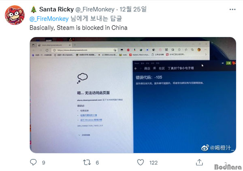This screenshot has height=171, width=243.
Task: Click the Santa Ricky display name
Action: click(x=56, y=9)
